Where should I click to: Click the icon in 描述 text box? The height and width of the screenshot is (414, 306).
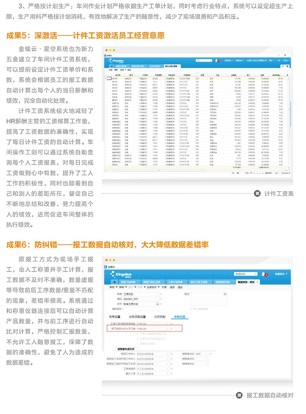225,294
